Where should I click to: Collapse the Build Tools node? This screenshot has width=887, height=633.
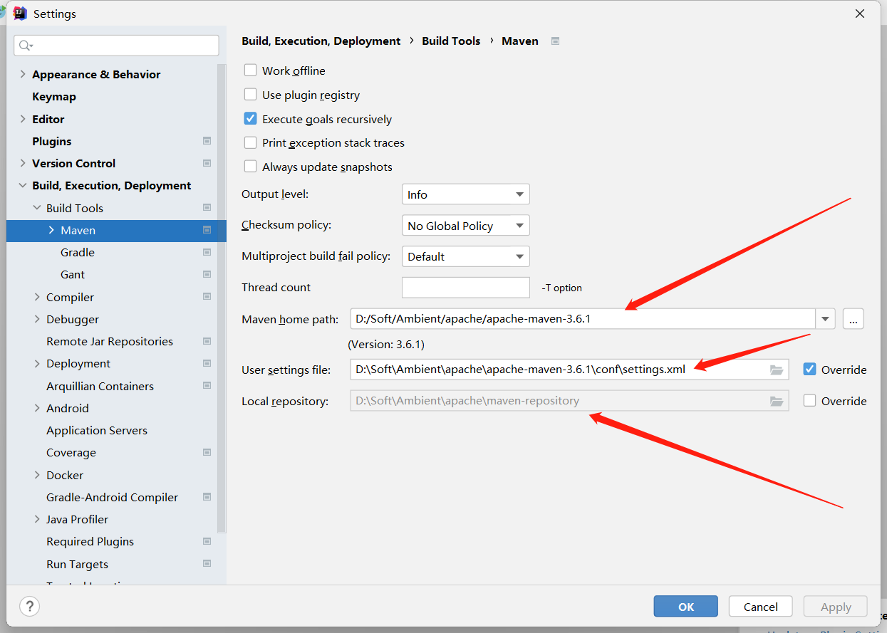(37, 208)
